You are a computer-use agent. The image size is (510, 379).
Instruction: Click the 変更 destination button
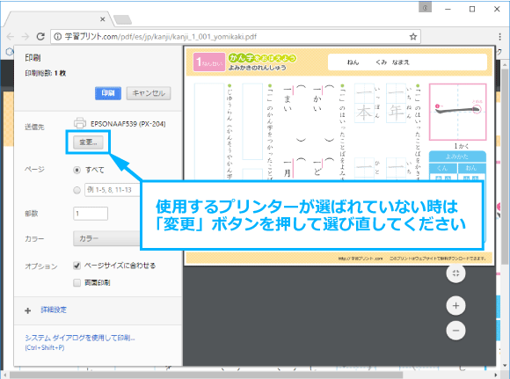[88, 142]
